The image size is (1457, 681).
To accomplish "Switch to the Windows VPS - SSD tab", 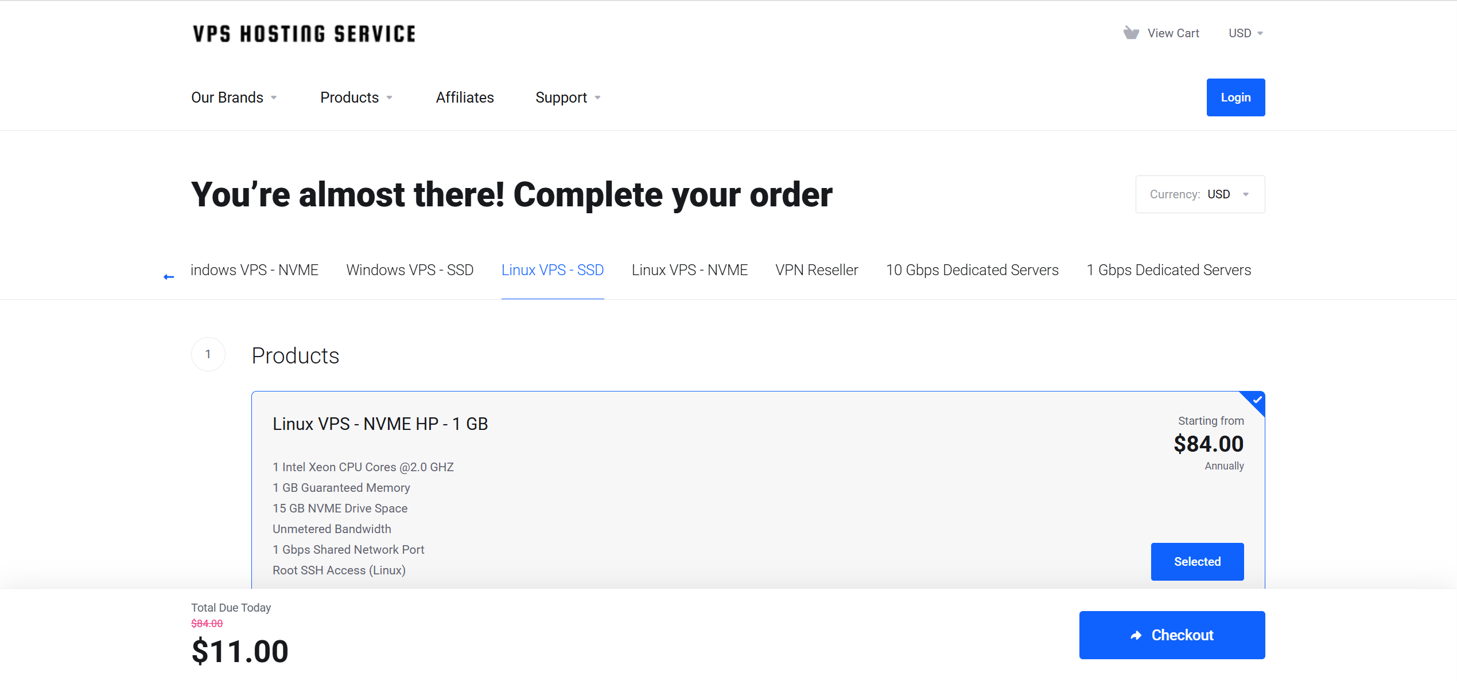I will [410, 270].
